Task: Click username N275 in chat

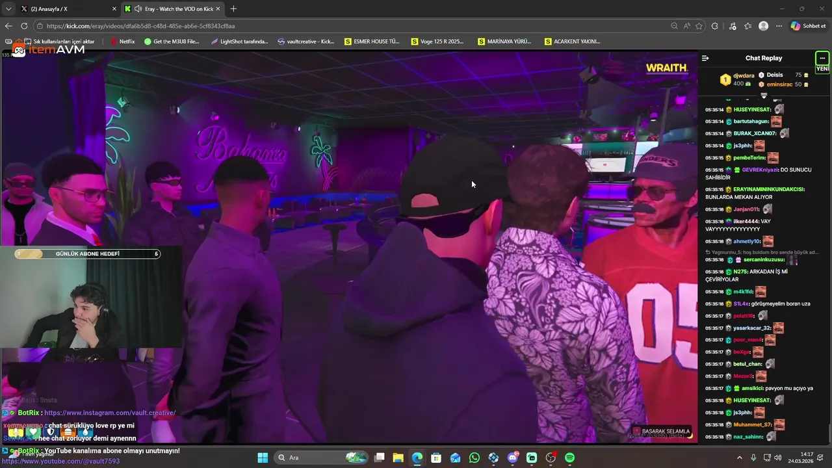Action: point(740,272)
